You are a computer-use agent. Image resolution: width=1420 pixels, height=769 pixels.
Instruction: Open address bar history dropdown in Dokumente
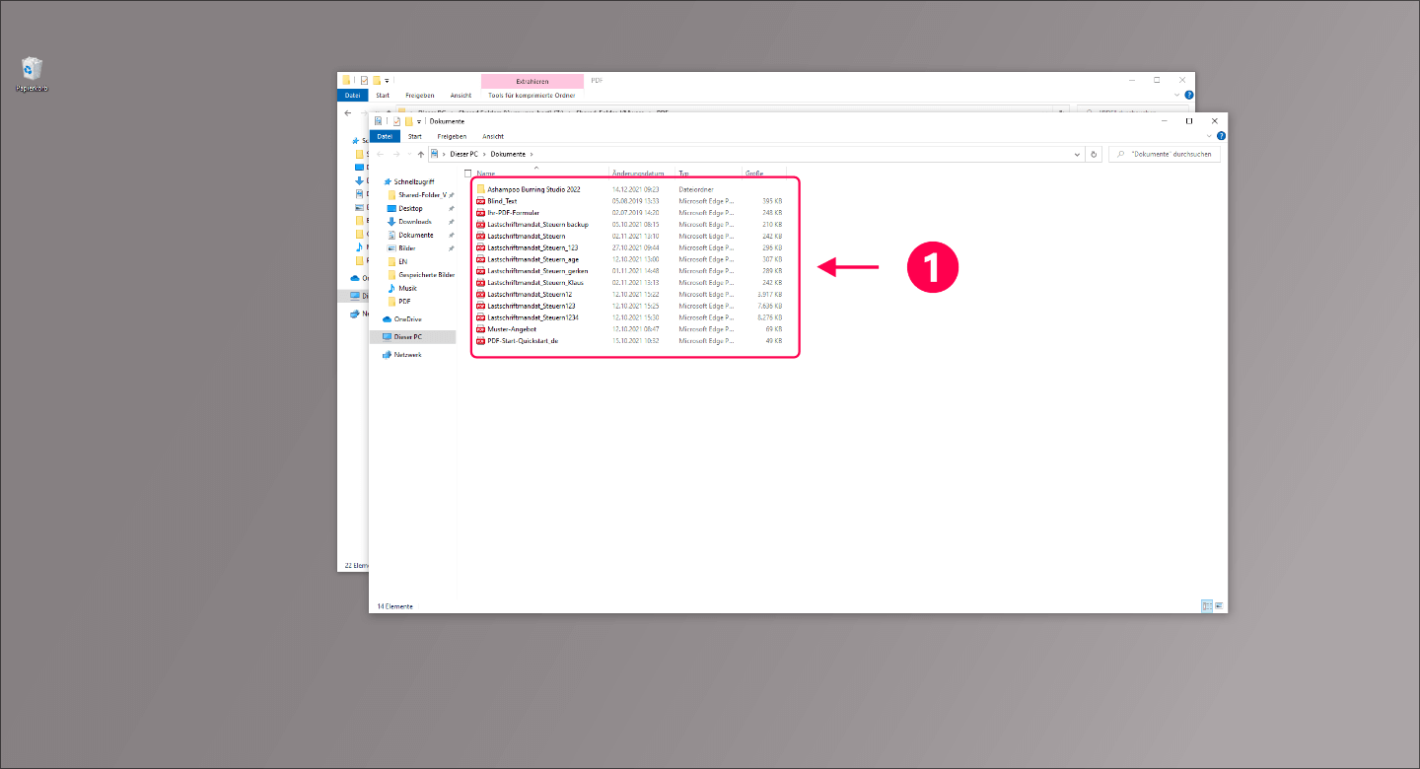pyautogui.click(x=1077, y=155)
